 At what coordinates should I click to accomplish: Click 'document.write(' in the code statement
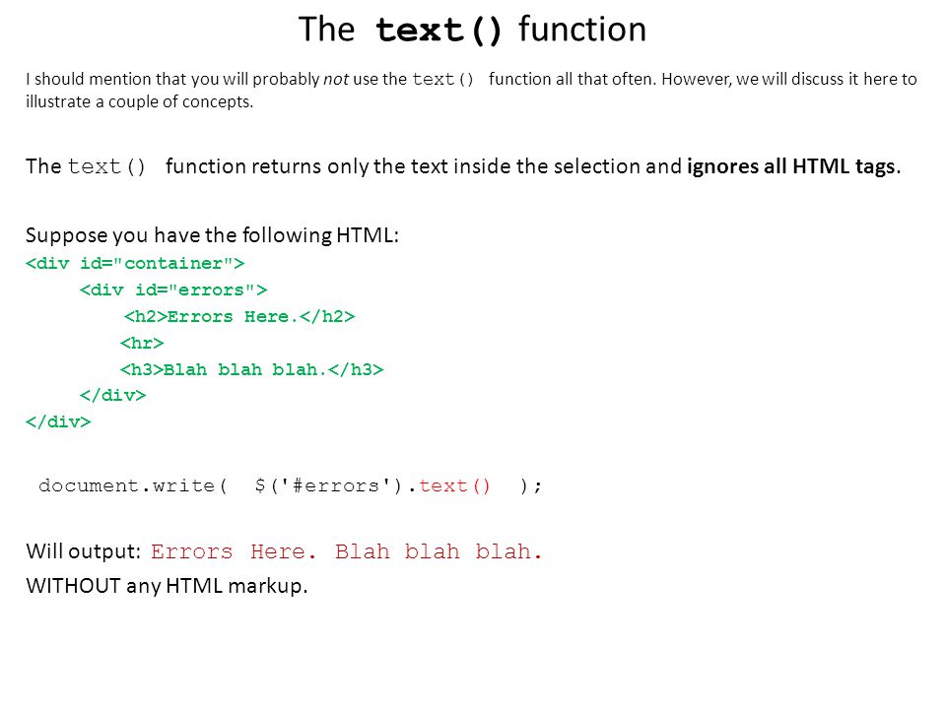[x=133, y=485]
